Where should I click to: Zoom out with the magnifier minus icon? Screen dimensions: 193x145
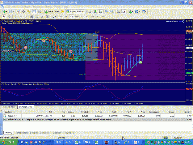pos(112,11)
